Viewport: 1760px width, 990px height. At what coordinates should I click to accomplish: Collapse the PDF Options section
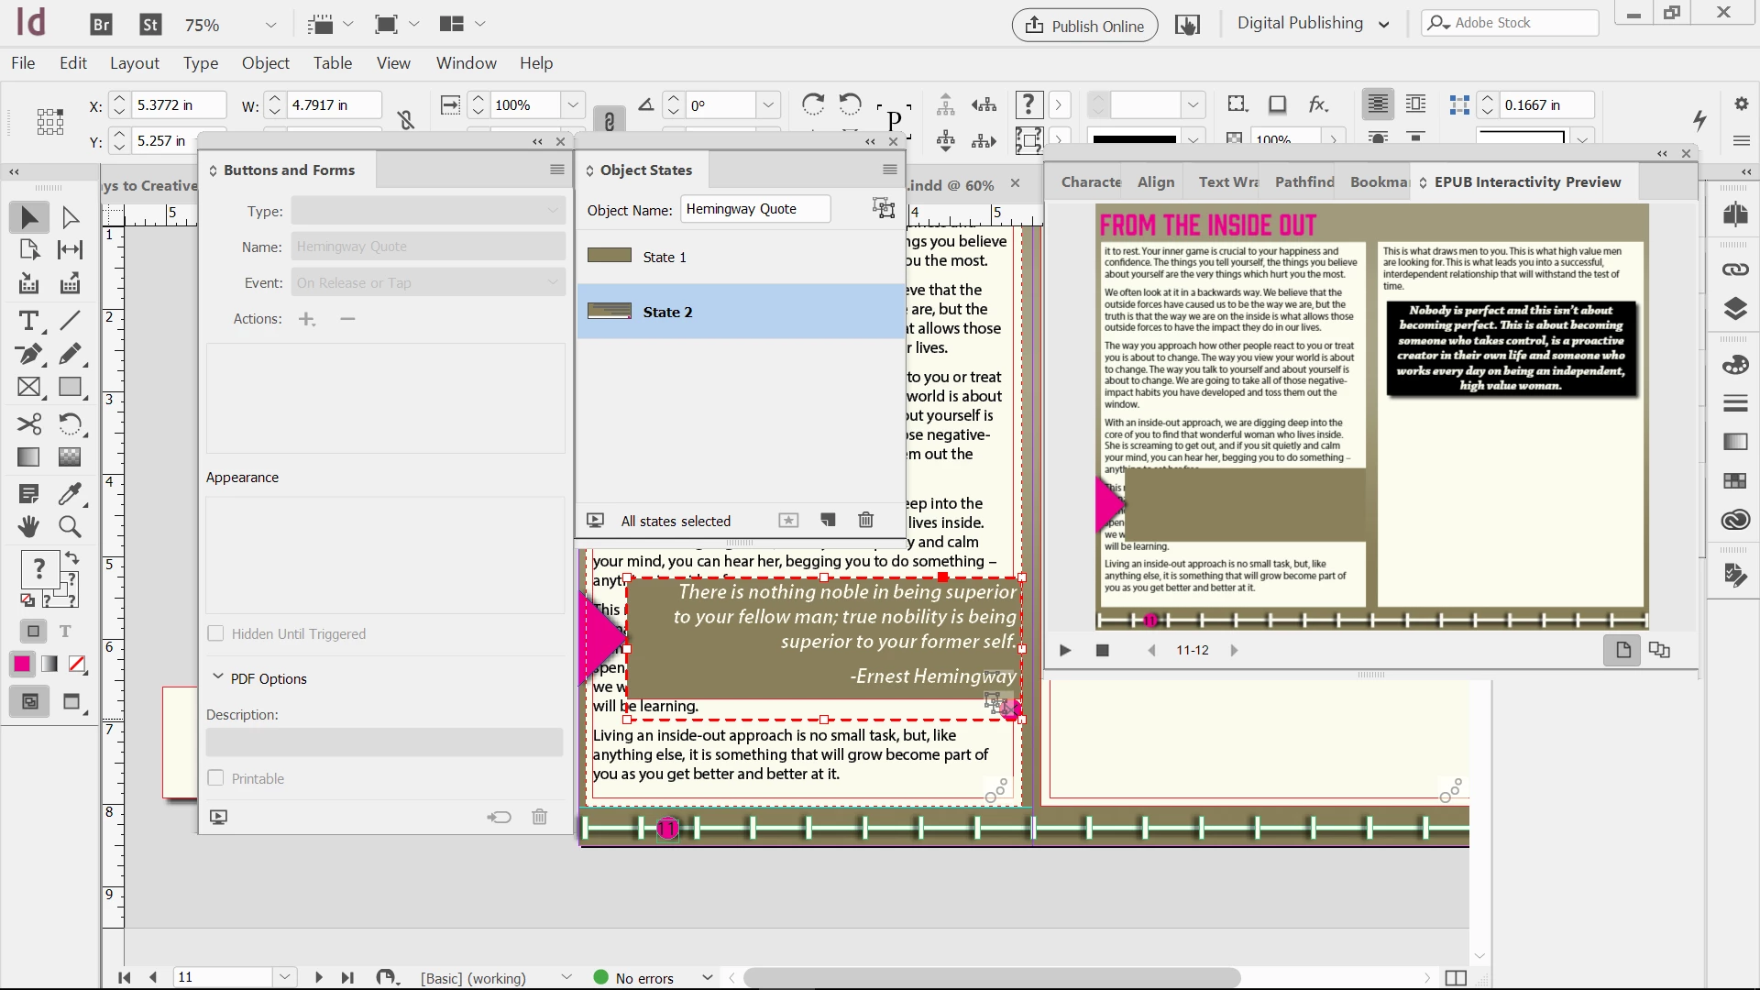coord(218,677)
